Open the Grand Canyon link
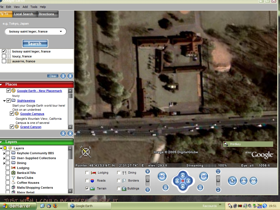 tap(31, 127)
